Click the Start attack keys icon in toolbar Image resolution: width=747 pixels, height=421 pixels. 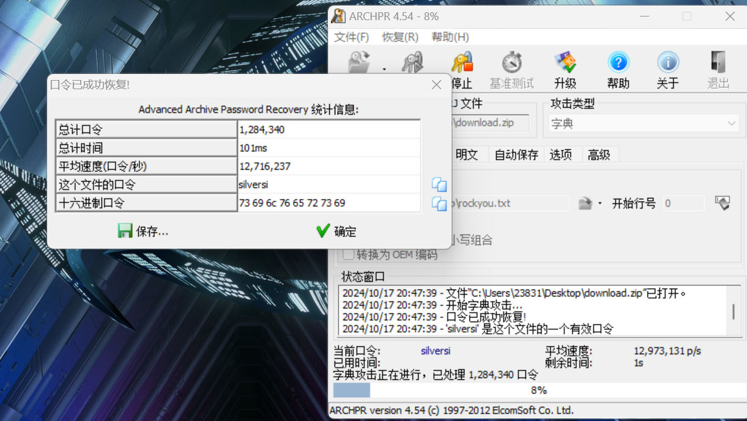click(x=413, y=62)
